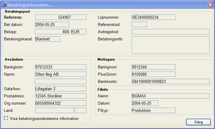Viewport: 215px width, 129px height.
Task: Click inside the Betalningsinfo text area
Action: tap(171, 45)
